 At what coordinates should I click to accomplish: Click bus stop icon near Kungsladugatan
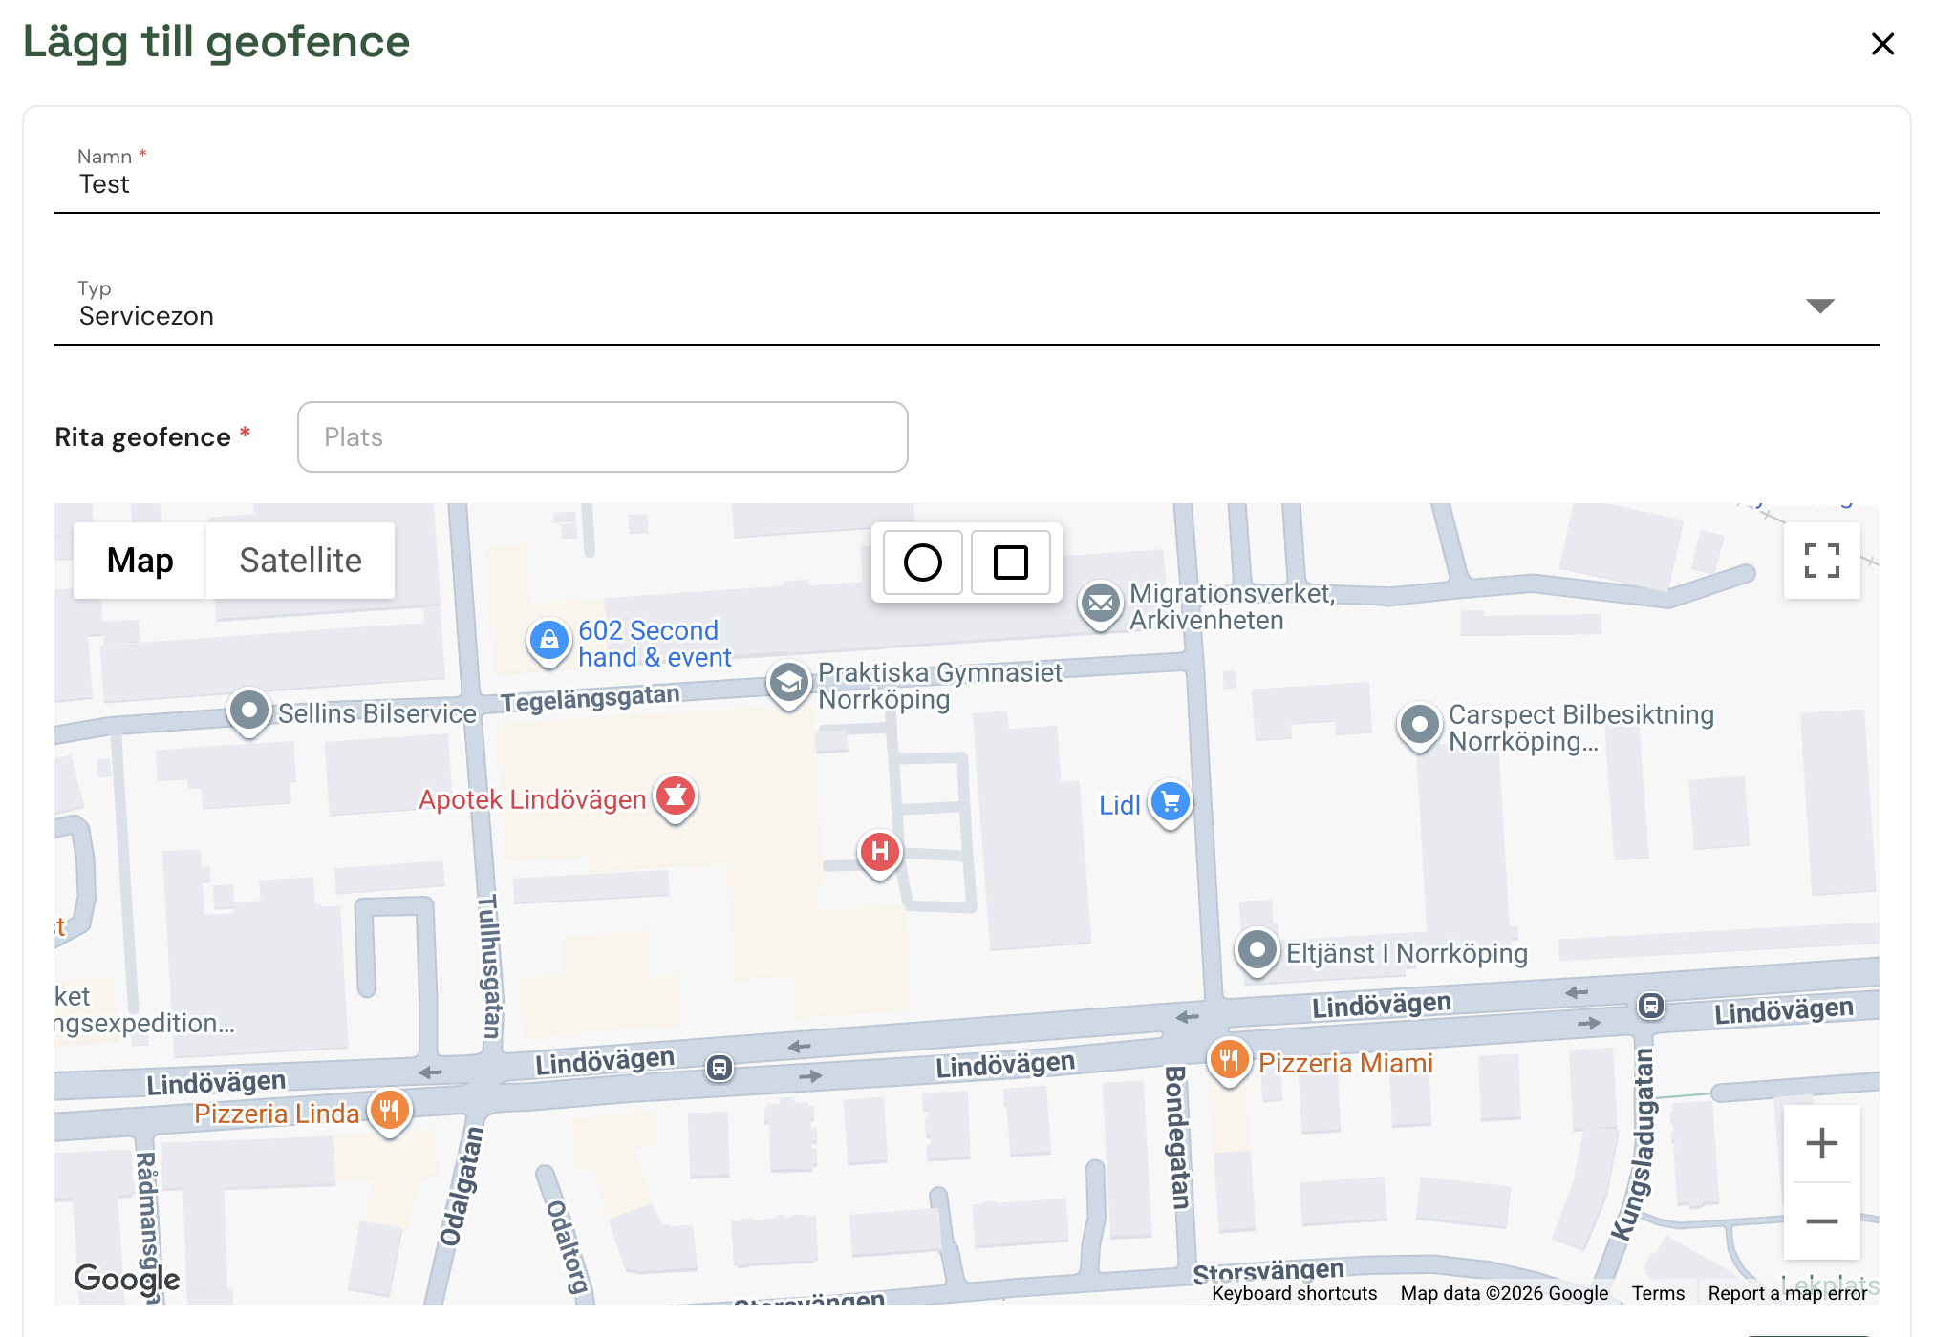1651,1006
